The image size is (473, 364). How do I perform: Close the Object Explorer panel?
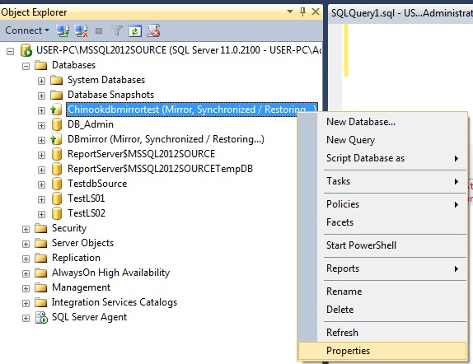pyautogui.click(x=316, y=12)
